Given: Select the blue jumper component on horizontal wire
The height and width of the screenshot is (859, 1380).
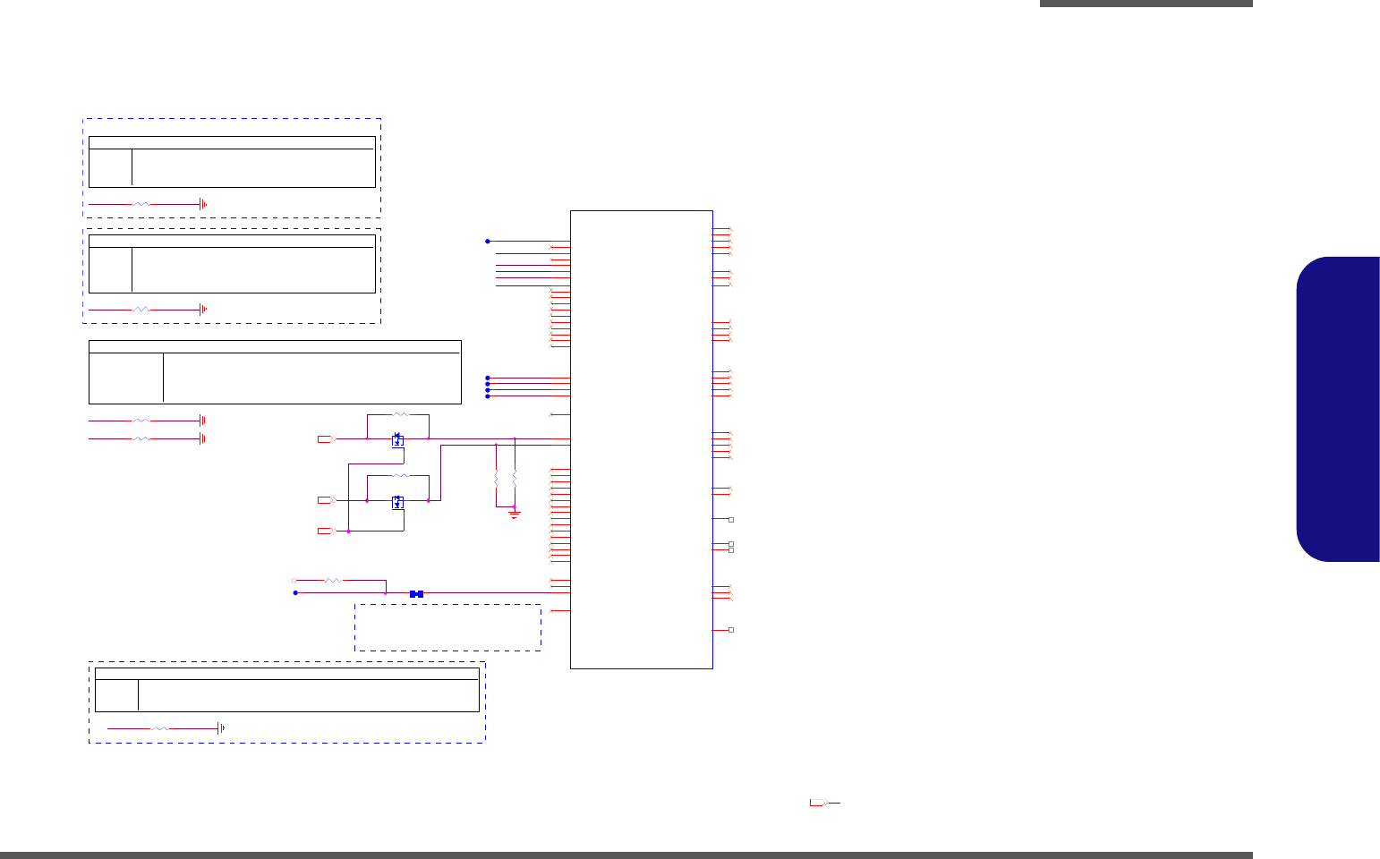Looking at the screenshot, I should tap(416, 593).
